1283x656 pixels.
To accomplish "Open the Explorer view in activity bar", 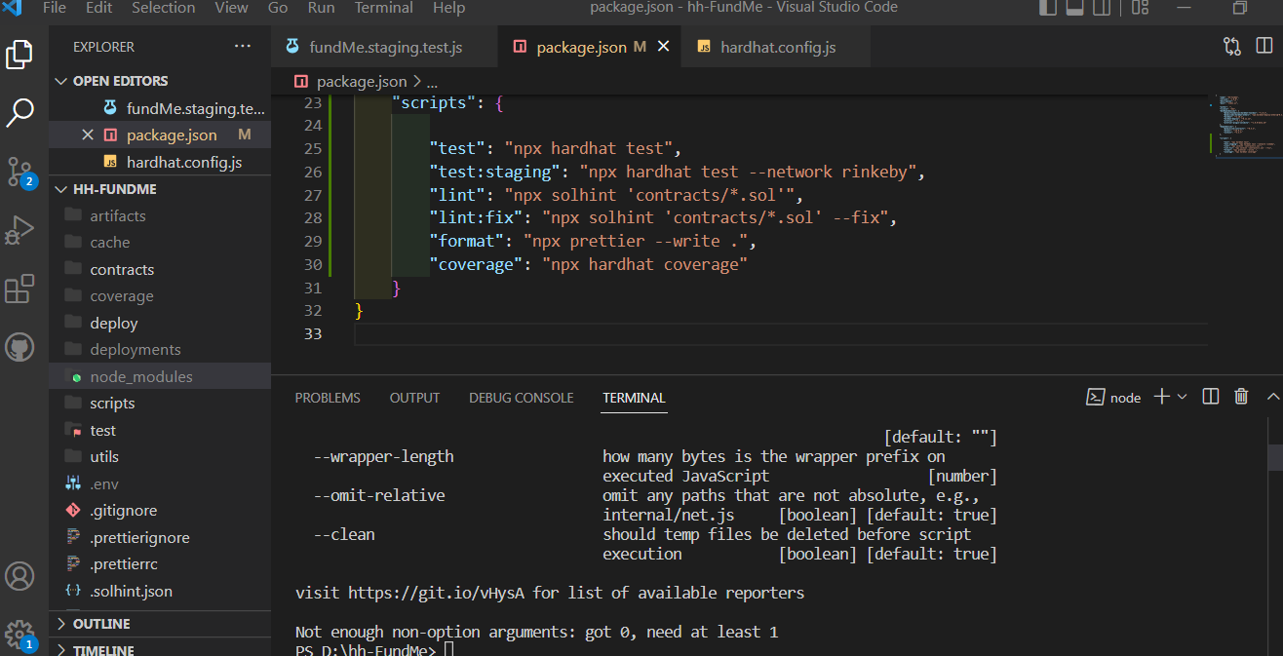I will point(19,54).
